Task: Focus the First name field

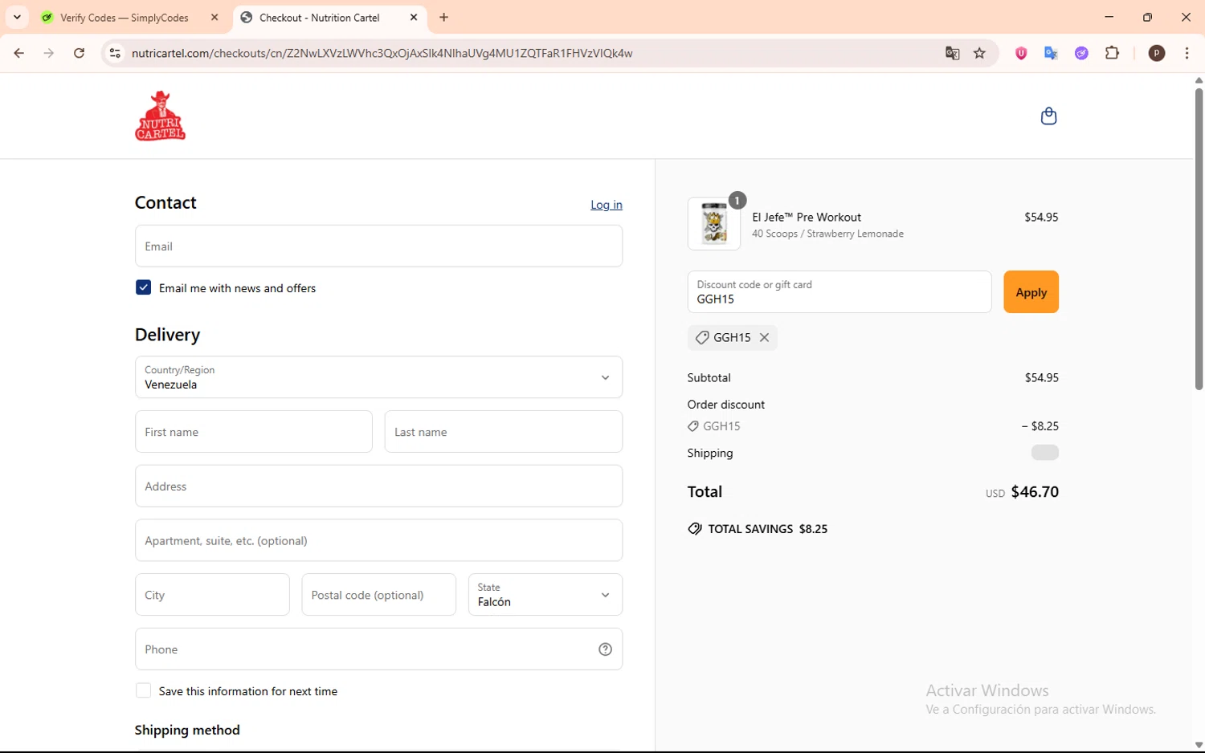Action: [254, 432]
